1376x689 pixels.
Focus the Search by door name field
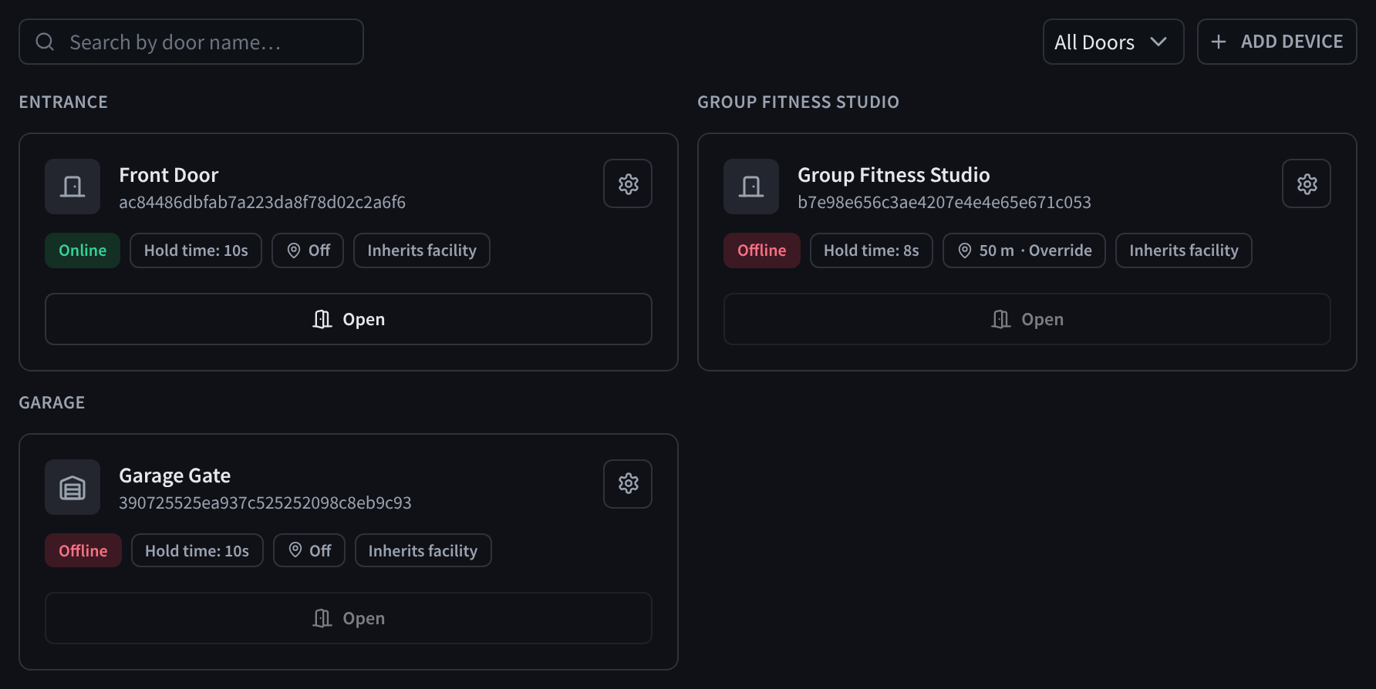(191, 42)
